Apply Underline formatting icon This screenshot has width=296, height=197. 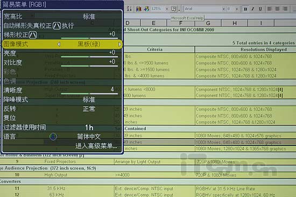[260, 9]
